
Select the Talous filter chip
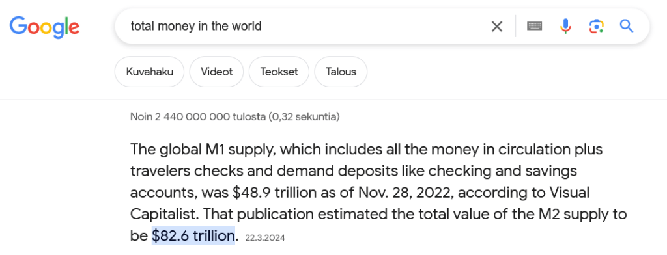341,72
